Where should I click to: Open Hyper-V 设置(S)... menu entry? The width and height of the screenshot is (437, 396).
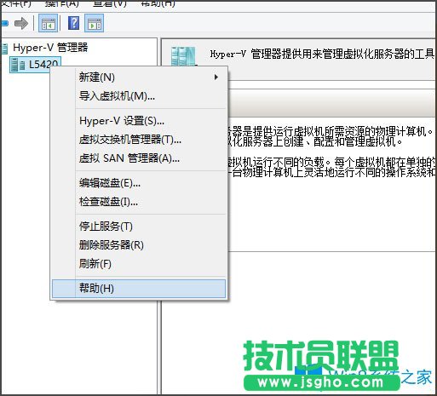(x=139, y=121)
